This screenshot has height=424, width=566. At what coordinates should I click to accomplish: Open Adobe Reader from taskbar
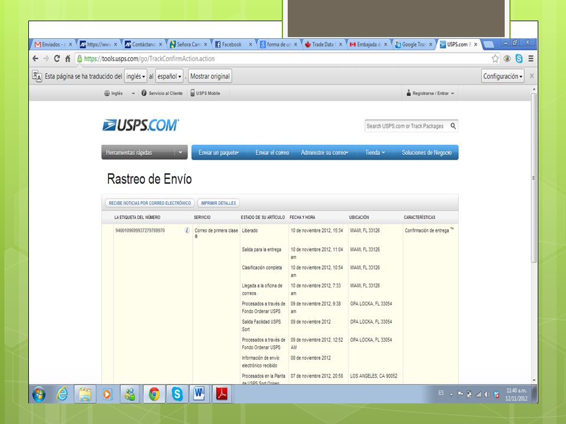pos(222,394)
